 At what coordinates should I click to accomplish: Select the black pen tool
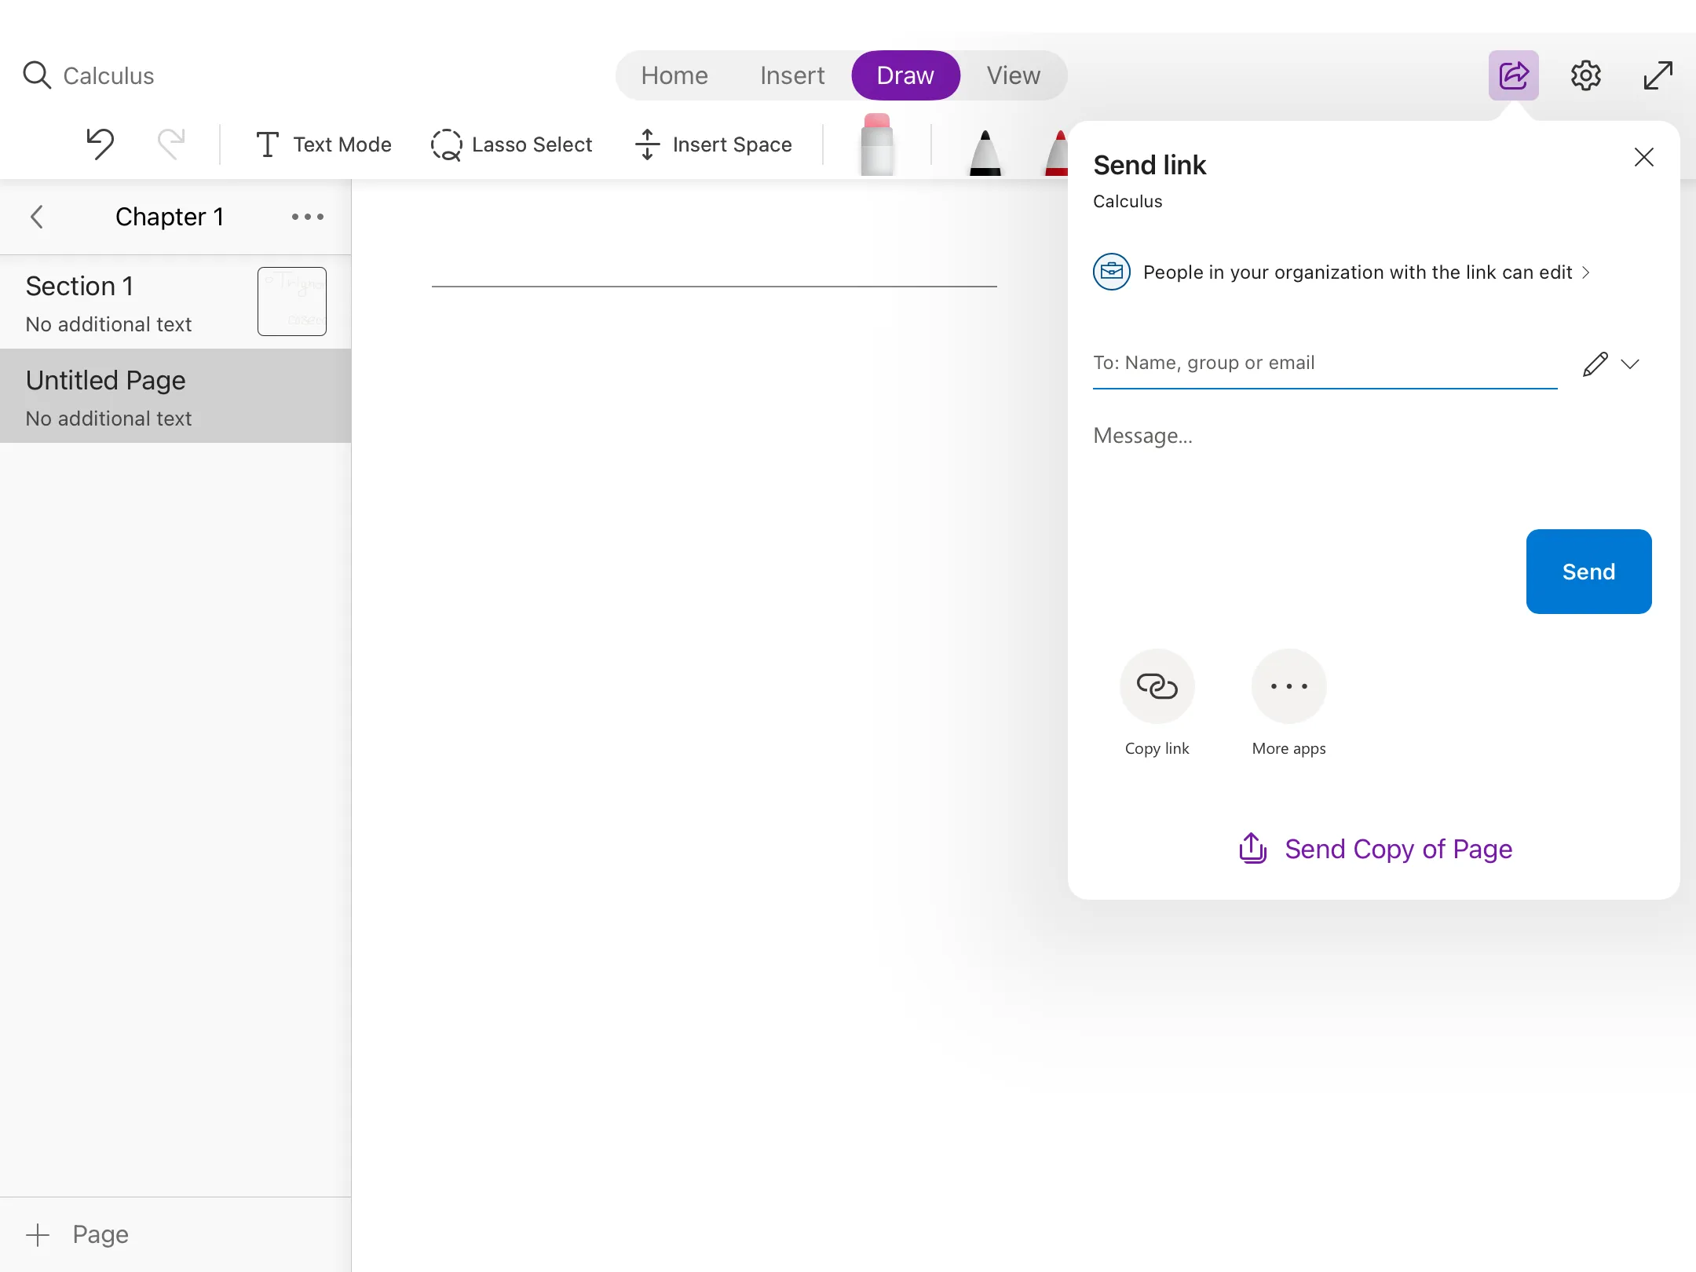pos(985,151)
